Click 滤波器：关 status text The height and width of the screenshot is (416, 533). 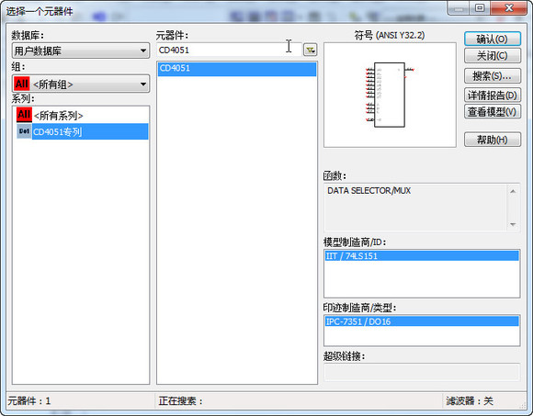470,401
